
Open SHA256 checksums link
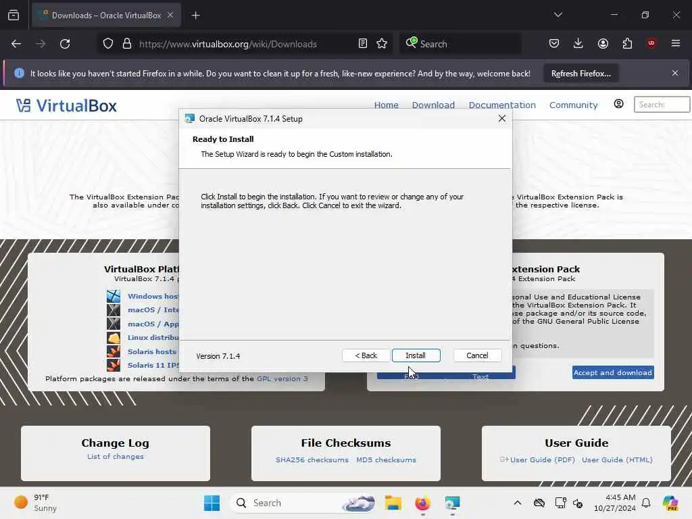[312, 460]
